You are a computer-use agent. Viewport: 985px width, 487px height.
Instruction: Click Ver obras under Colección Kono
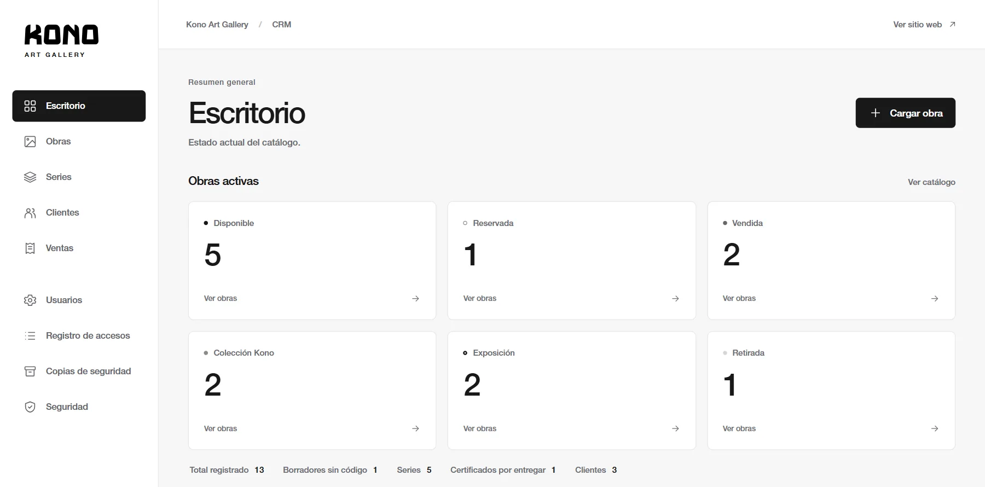pos(221,429)
